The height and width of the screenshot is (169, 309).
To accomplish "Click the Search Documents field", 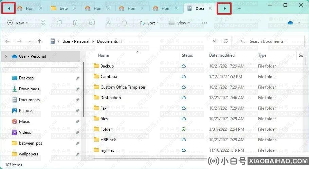I will coord(270,41).
